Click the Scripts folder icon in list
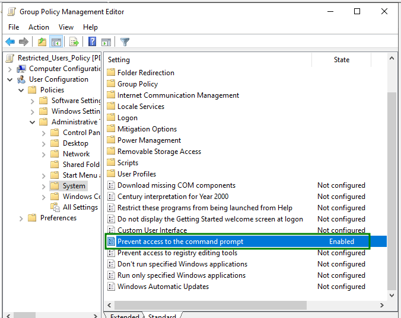 (x=111, y=163)
